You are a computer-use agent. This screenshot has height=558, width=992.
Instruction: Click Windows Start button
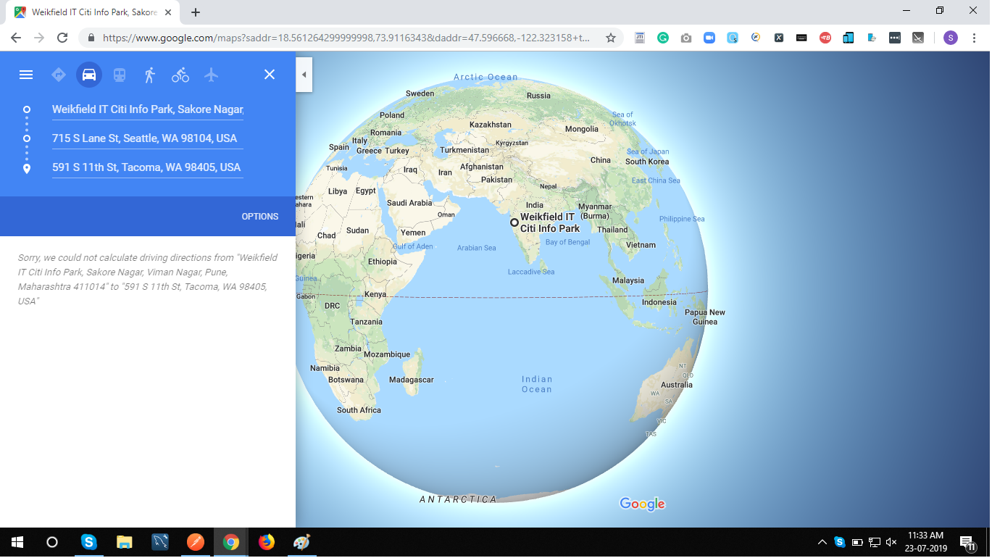coord(17,542)
